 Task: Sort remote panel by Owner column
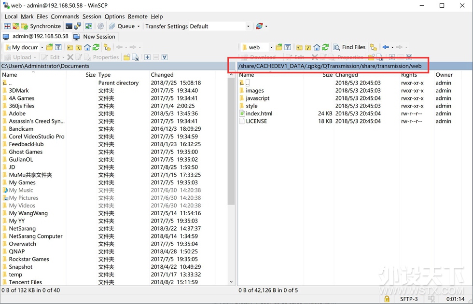pos(444,75)
